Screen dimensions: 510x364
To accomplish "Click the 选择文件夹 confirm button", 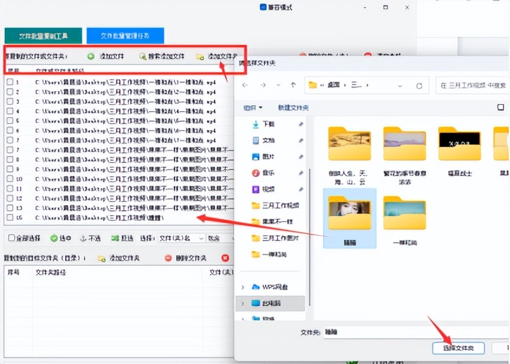I will click(460, 348).
